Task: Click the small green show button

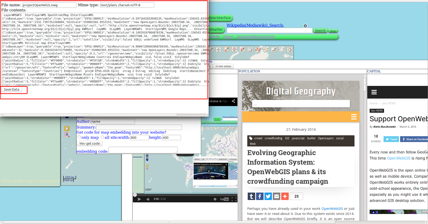Action: pos(333,31)
